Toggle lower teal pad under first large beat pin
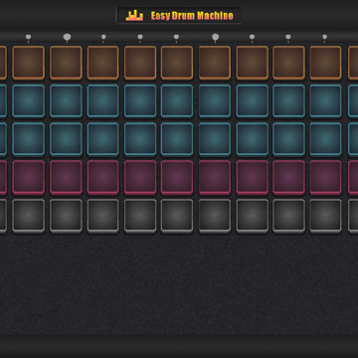Image resolution: width=358 pixels, height=358 pixels. [66, 139]
